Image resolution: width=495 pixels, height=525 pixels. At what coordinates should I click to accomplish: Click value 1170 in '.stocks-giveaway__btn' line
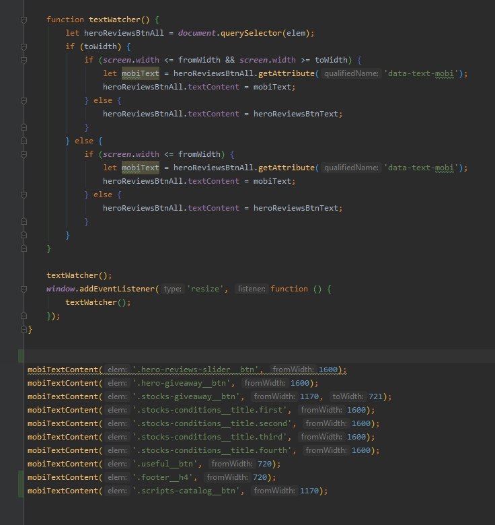(309, 396)
